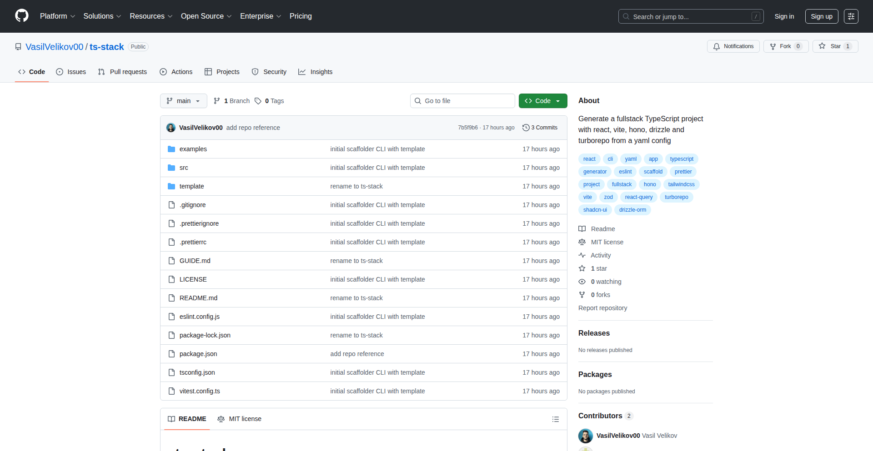Open the examples folder

click(x=193, y=149)
